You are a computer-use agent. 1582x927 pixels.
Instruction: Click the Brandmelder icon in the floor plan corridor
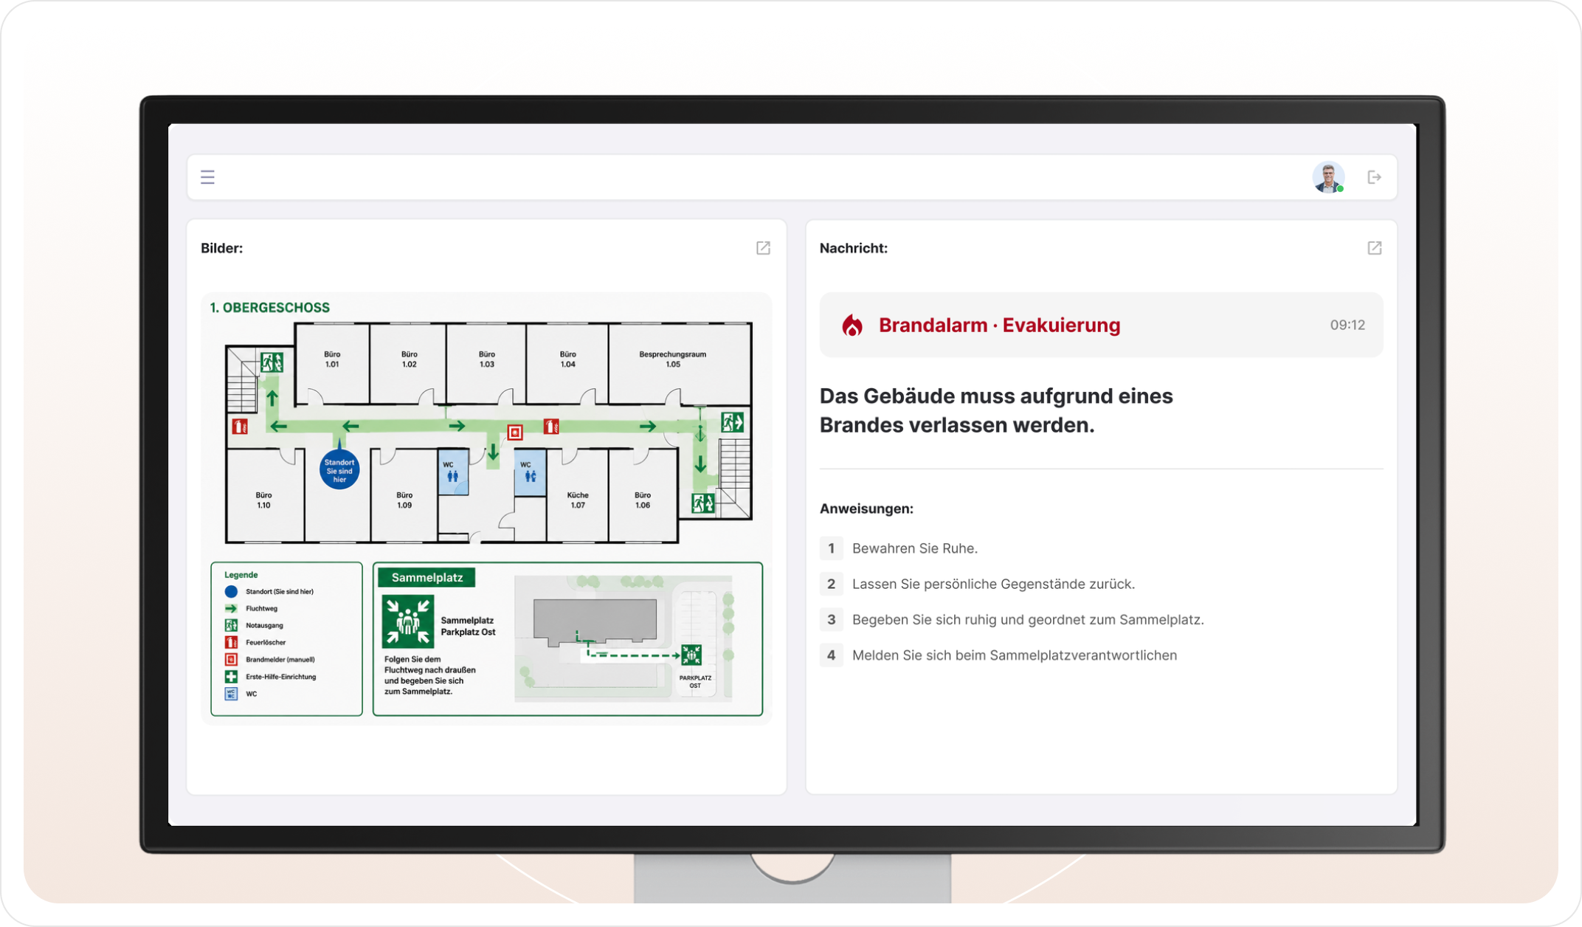pyautogui.click(x=515, y=432)
